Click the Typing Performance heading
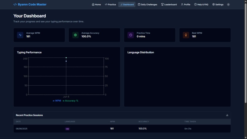Viewport: 247px width, 139px height. pyautogui.click(x=29, y=52)
